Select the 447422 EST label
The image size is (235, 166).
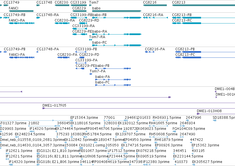[x=197, y=140]
